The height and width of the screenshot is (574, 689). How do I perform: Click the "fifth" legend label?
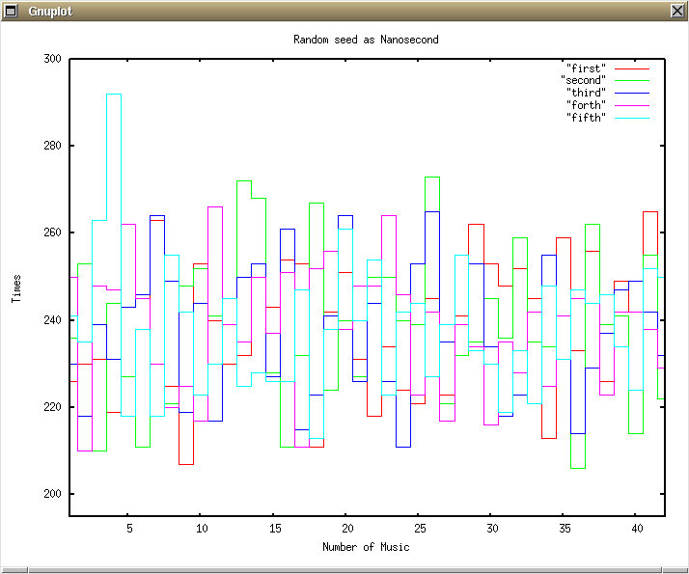(x=586, y=118)
